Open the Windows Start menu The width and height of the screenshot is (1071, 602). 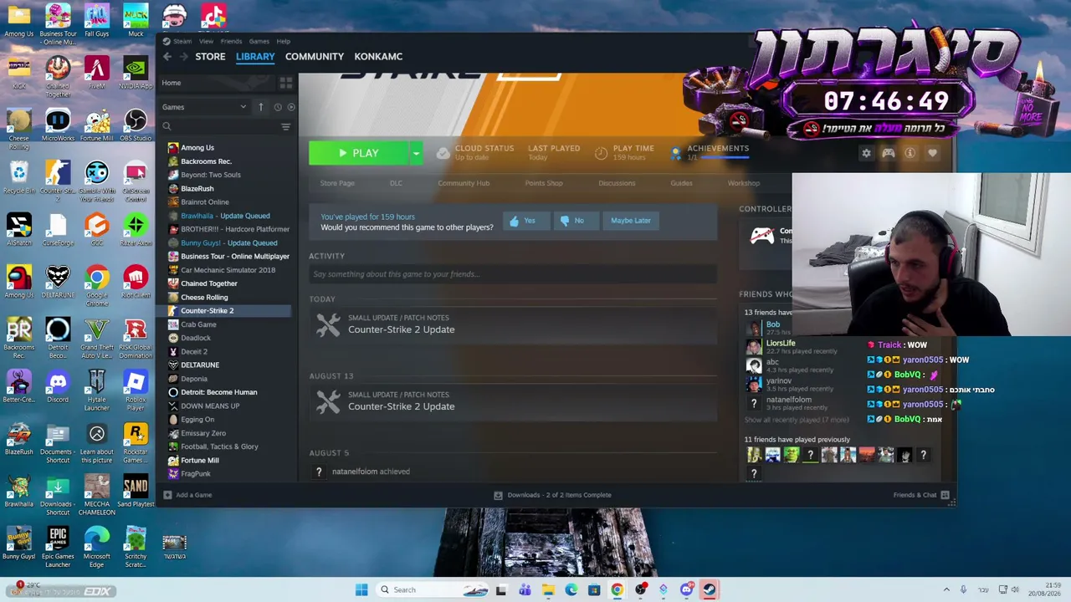361,589
